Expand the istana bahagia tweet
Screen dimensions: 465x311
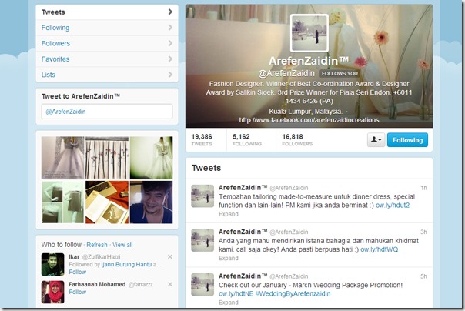(x=229, y=258)
